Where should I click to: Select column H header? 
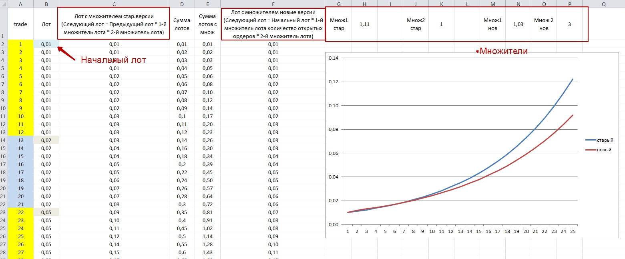[x=364, y=4]
